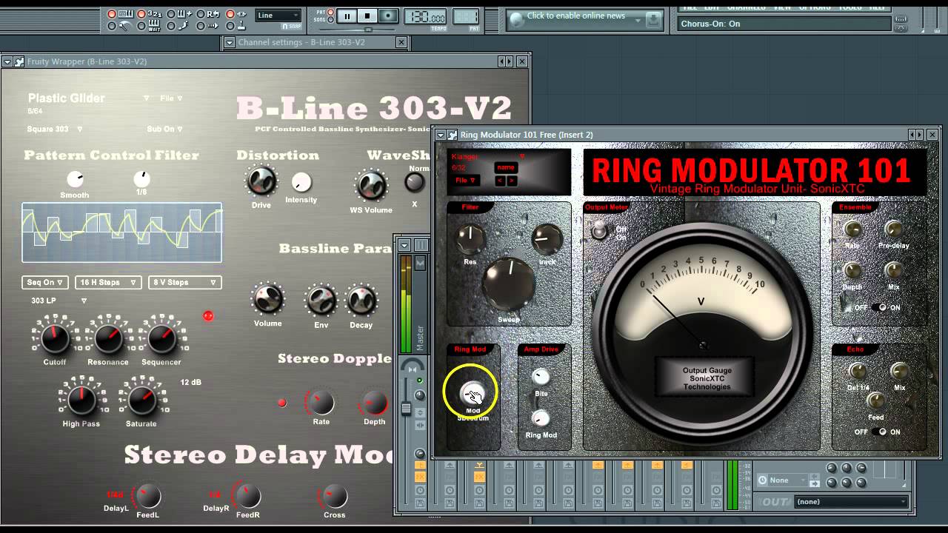Open Ring Modulator 101 window menu arrow
This screenshot has height=533, width=948.
pos(441,135)
